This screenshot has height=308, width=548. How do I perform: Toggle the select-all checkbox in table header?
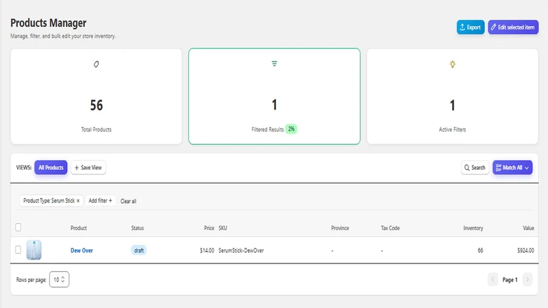pyautogui.click(x=18, y=227)
